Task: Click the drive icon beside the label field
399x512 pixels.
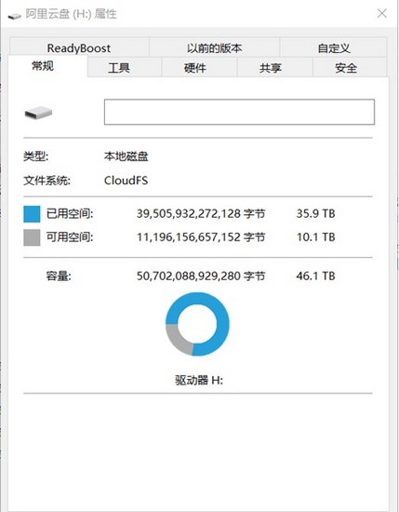Action: tap(38, 113)
